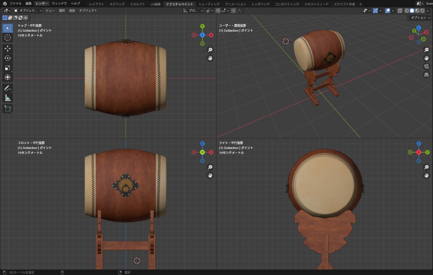Switch to the モデリング workspace tab
Screen dimensions: 433x275
[x=117, y=4]
